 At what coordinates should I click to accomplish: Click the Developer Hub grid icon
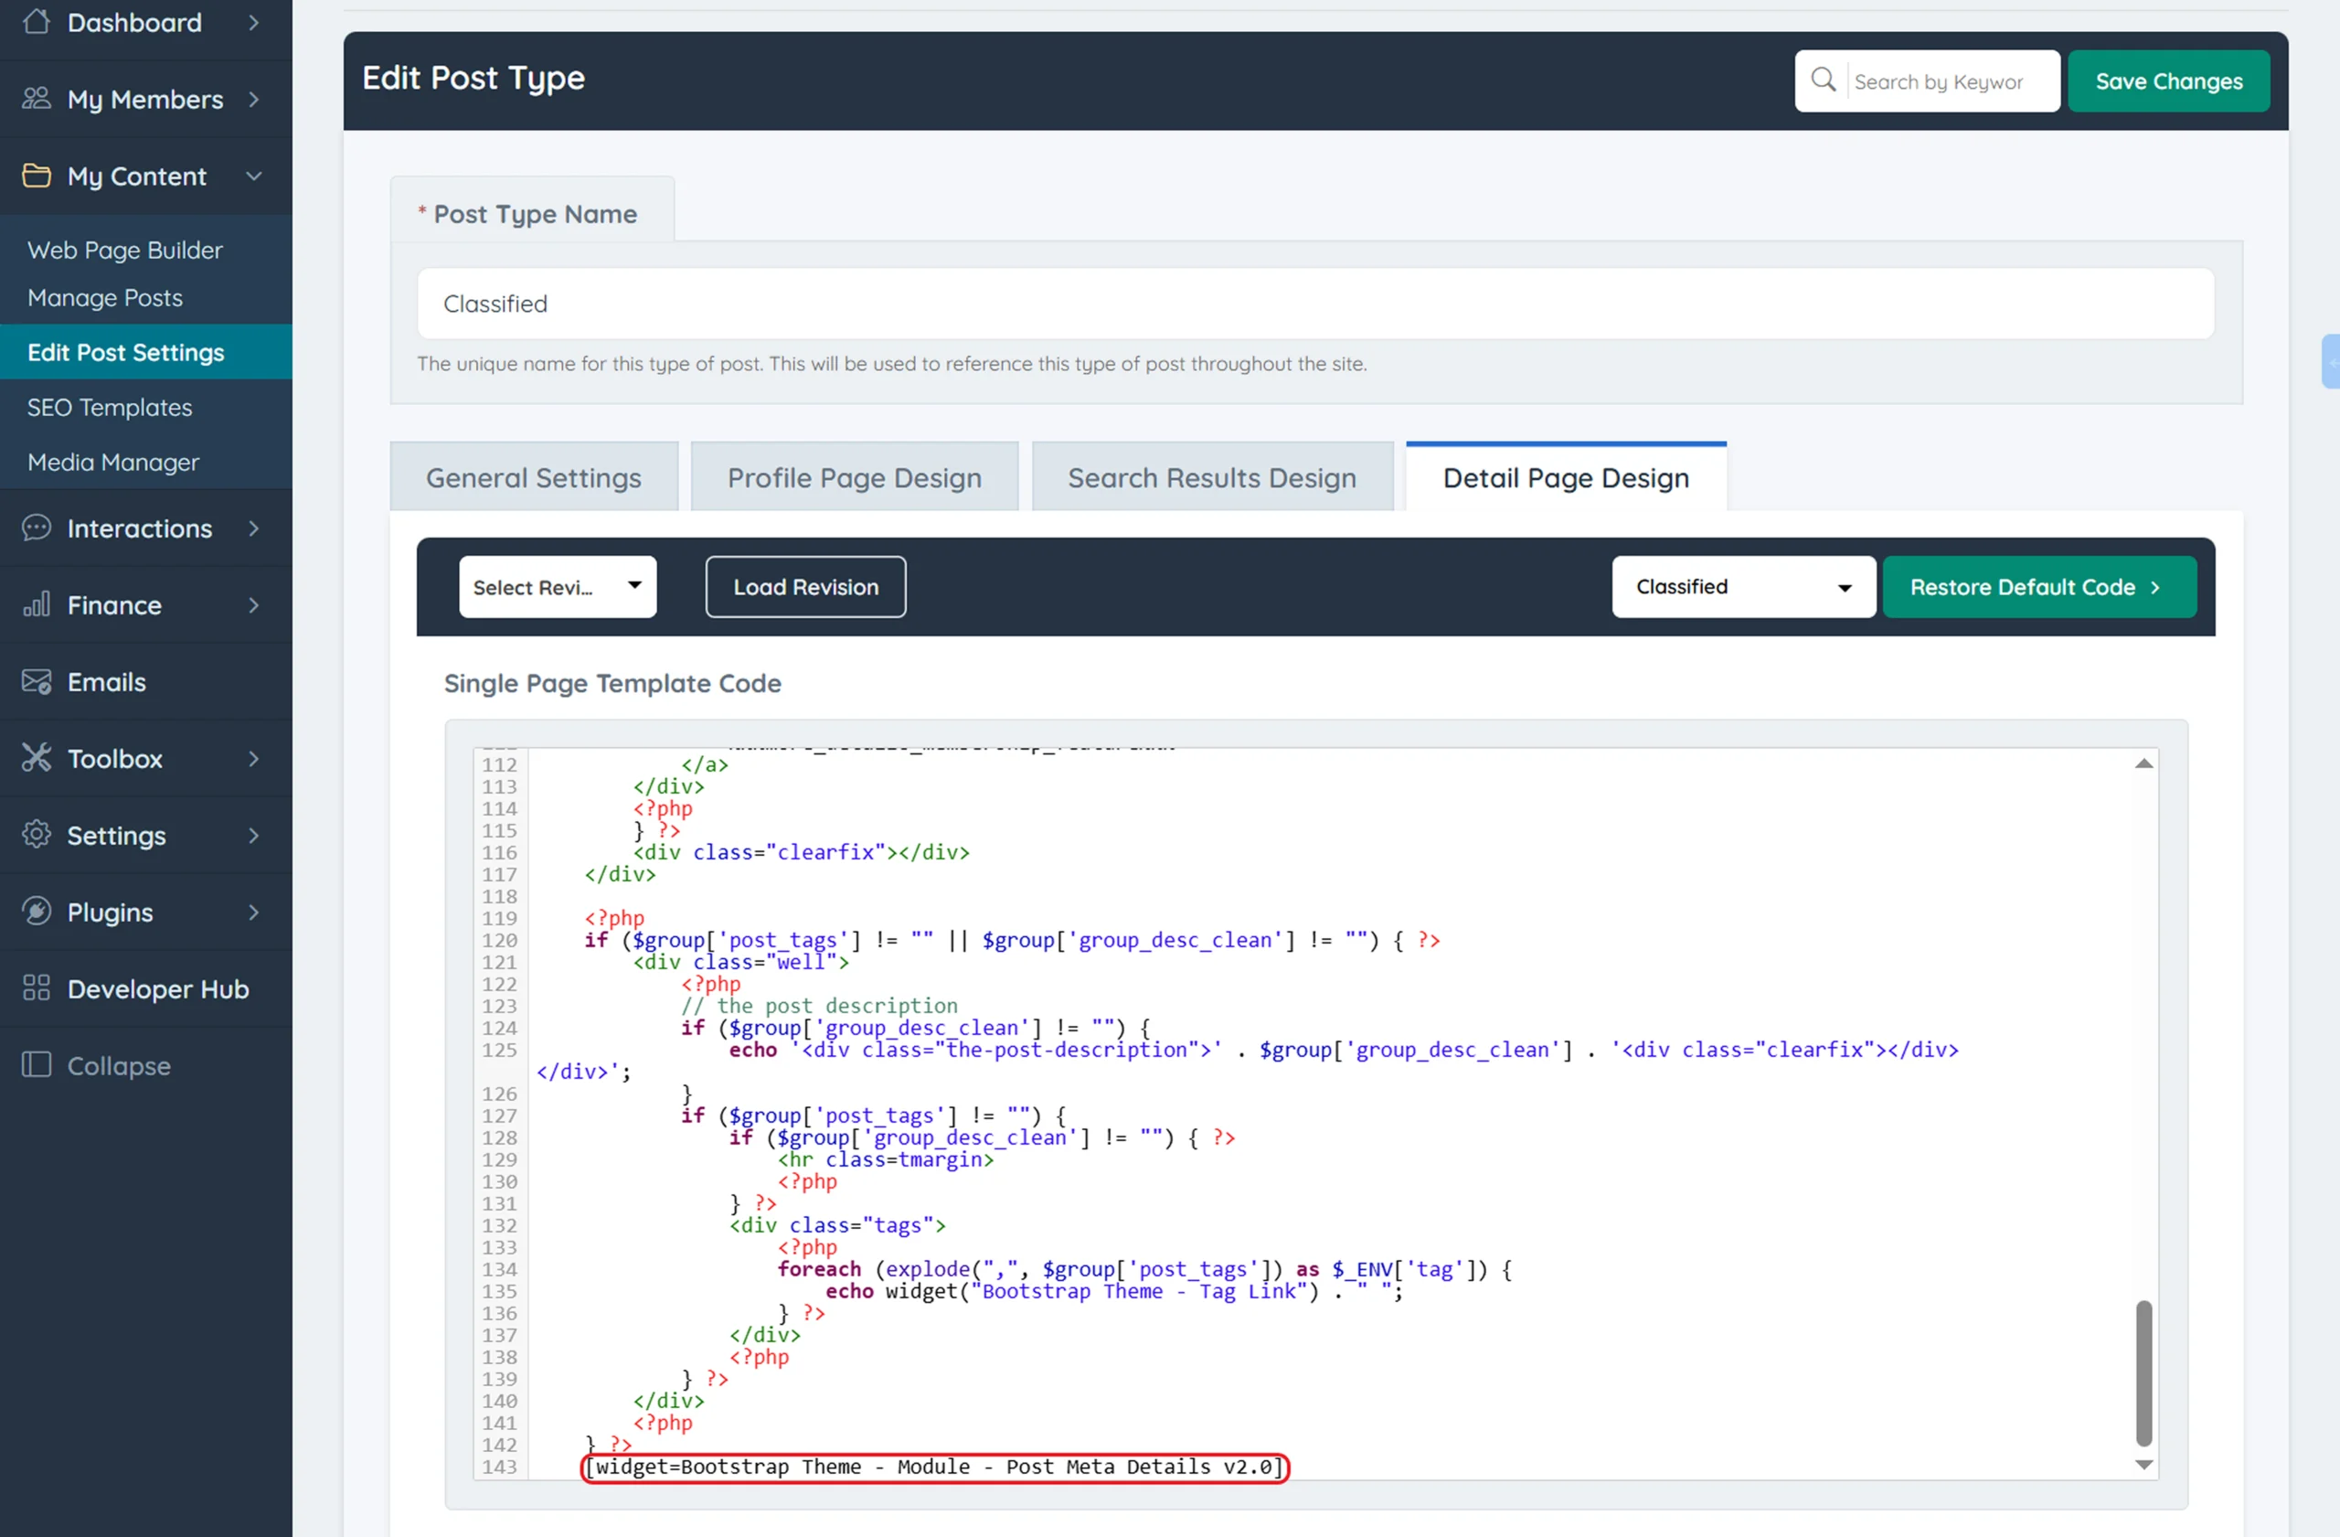[37, 988]
